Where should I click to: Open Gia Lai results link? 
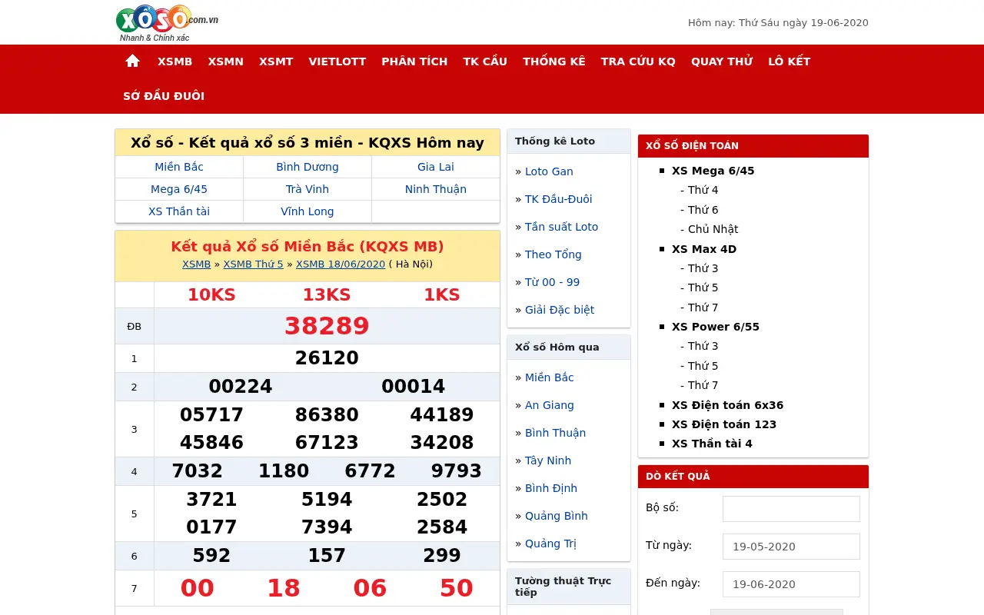pyautogui.click(x=436, y=167)
